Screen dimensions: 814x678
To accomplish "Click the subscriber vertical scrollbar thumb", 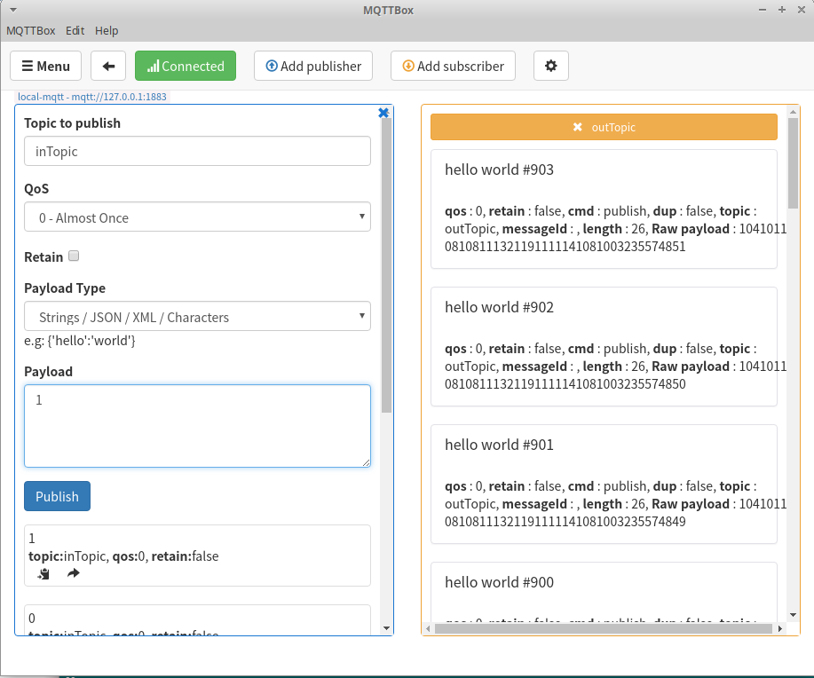I will (793, 163).
